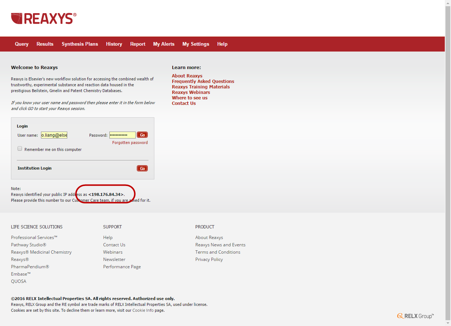Open the Cookie Info link

point(143,310)
